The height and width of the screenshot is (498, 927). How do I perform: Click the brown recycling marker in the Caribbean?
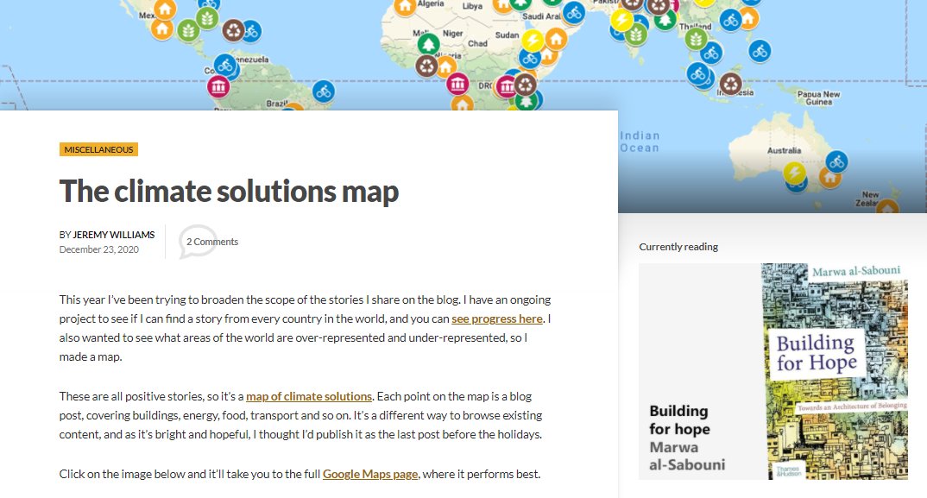coord(234,29)
